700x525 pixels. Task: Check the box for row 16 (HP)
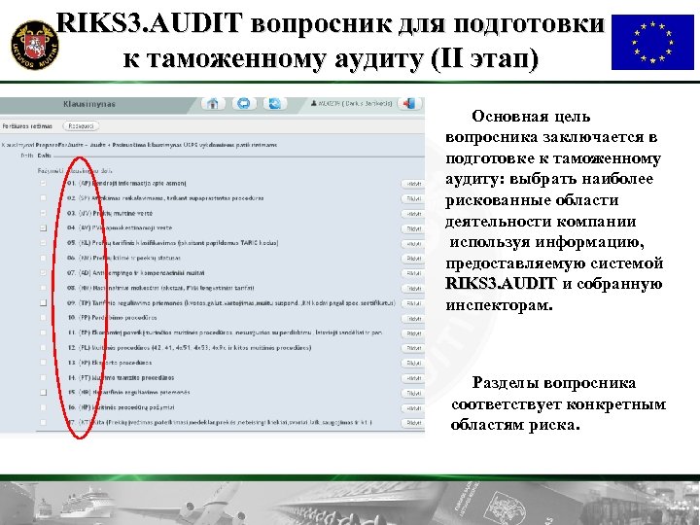[44, 407]
